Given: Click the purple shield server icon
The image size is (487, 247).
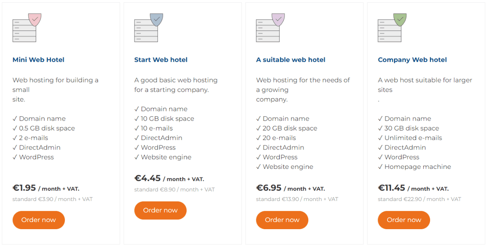Looking at the screenshot, I should tap(271, 28).
